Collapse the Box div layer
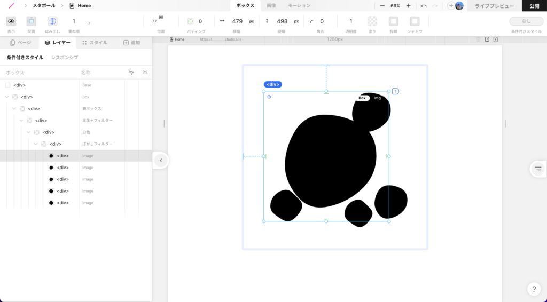This screenshot has height=302, width=547. tap(7, 97)
